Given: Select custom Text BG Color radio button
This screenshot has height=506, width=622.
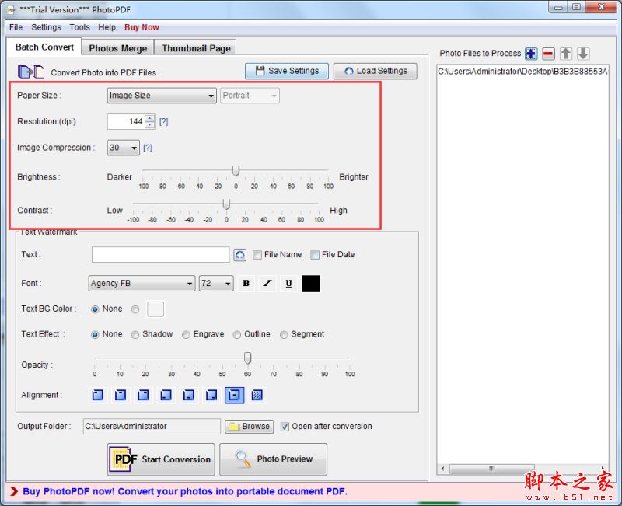Looking at the screenshot, I should (x=135, y=309).
